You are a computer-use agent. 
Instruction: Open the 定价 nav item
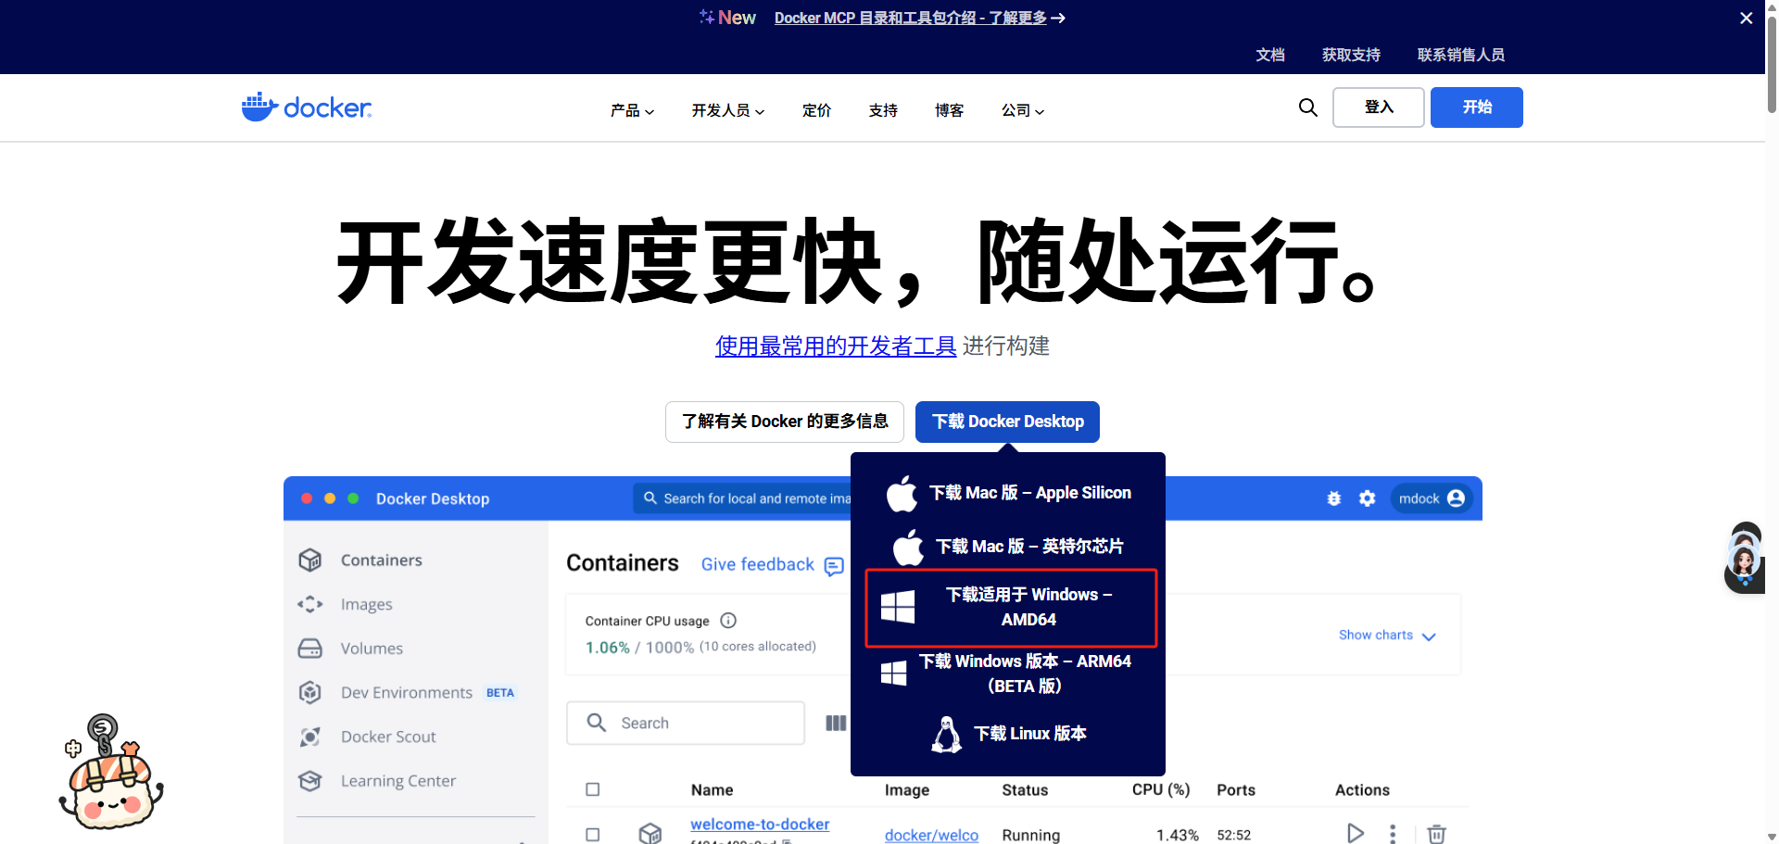[816, 110]
